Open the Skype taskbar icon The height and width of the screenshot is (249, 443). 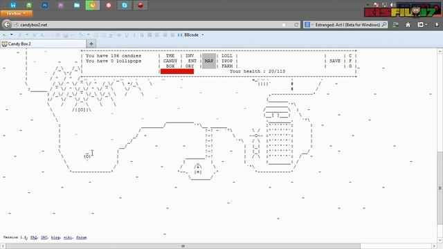tap(125, 5)
